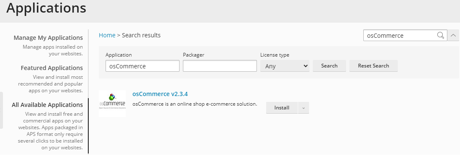
Task: Open Manage My Applications section
Action: click(x=48, y=38)
